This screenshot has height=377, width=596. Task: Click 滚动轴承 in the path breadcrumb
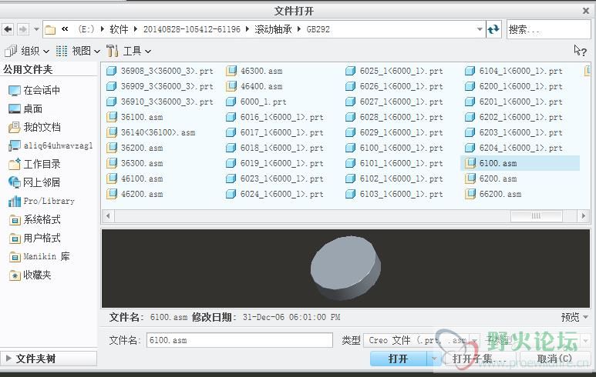coord(273,29)
